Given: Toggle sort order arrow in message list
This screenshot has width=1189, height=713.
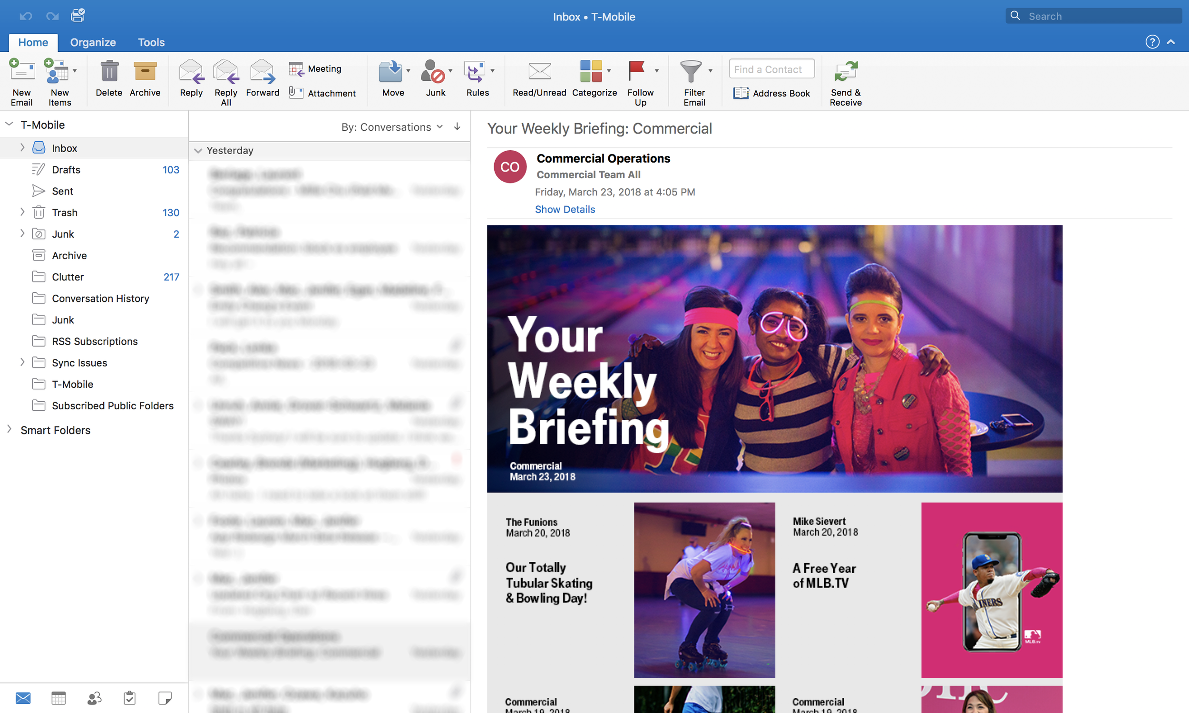Looking at the screenshot, I should pos(457,126).
